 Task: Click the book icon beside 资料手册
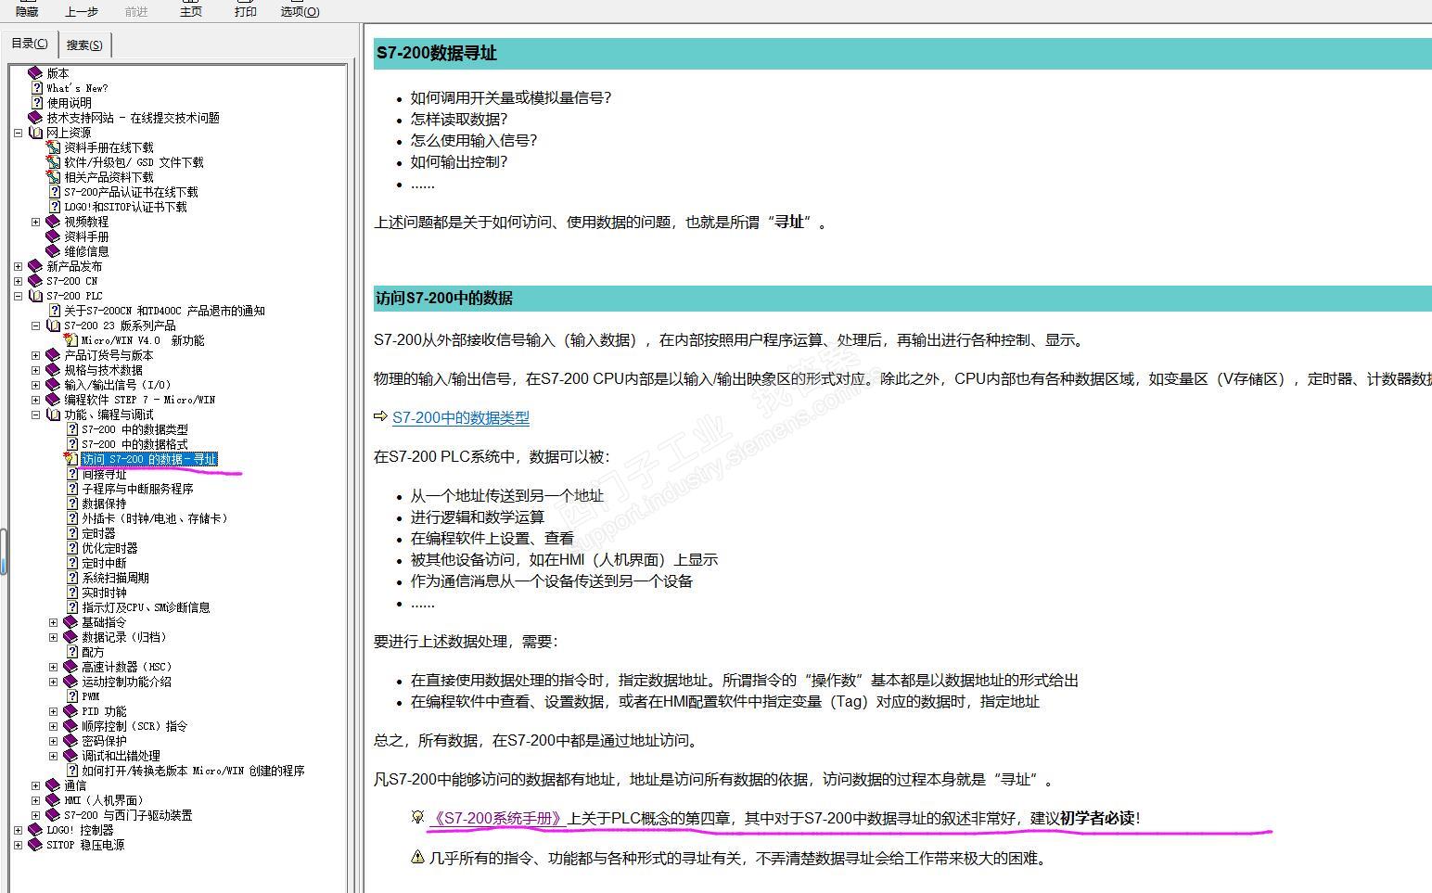(x=53, y=236)
